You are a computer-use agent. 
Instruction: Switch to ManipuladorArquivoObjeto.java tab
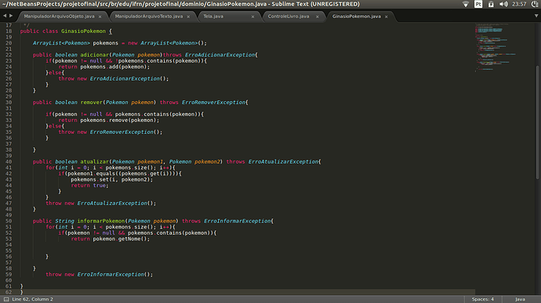pos(59,16)
